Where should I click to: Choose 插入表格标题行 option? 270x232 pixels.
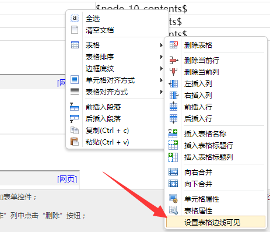tap(209, 145)
